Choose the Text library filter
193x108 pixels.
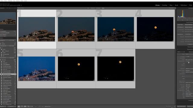tap(88, 8)
